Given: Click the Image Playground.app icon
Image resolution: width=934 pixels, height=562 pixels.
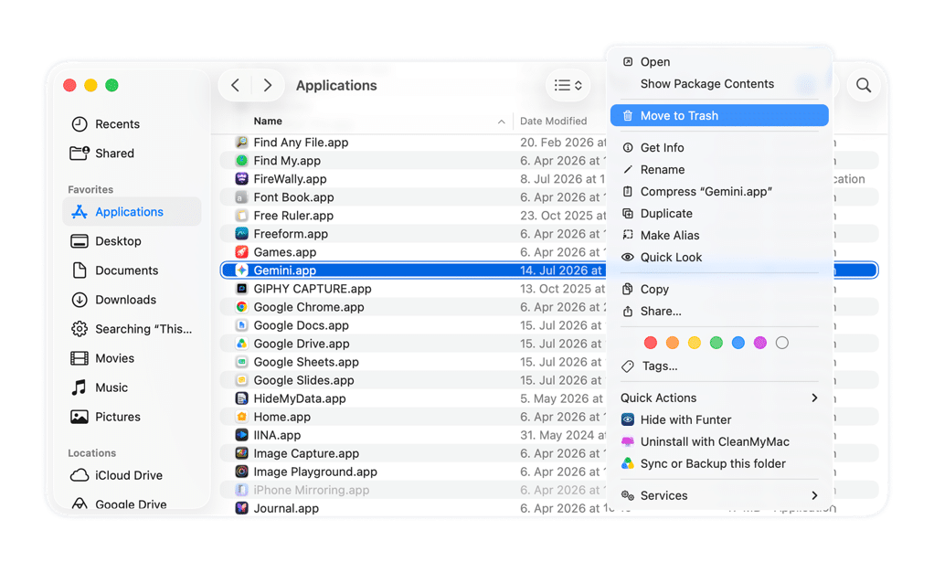Looking at the screenshot, I should pyautogui.click(x=241, y=472).
